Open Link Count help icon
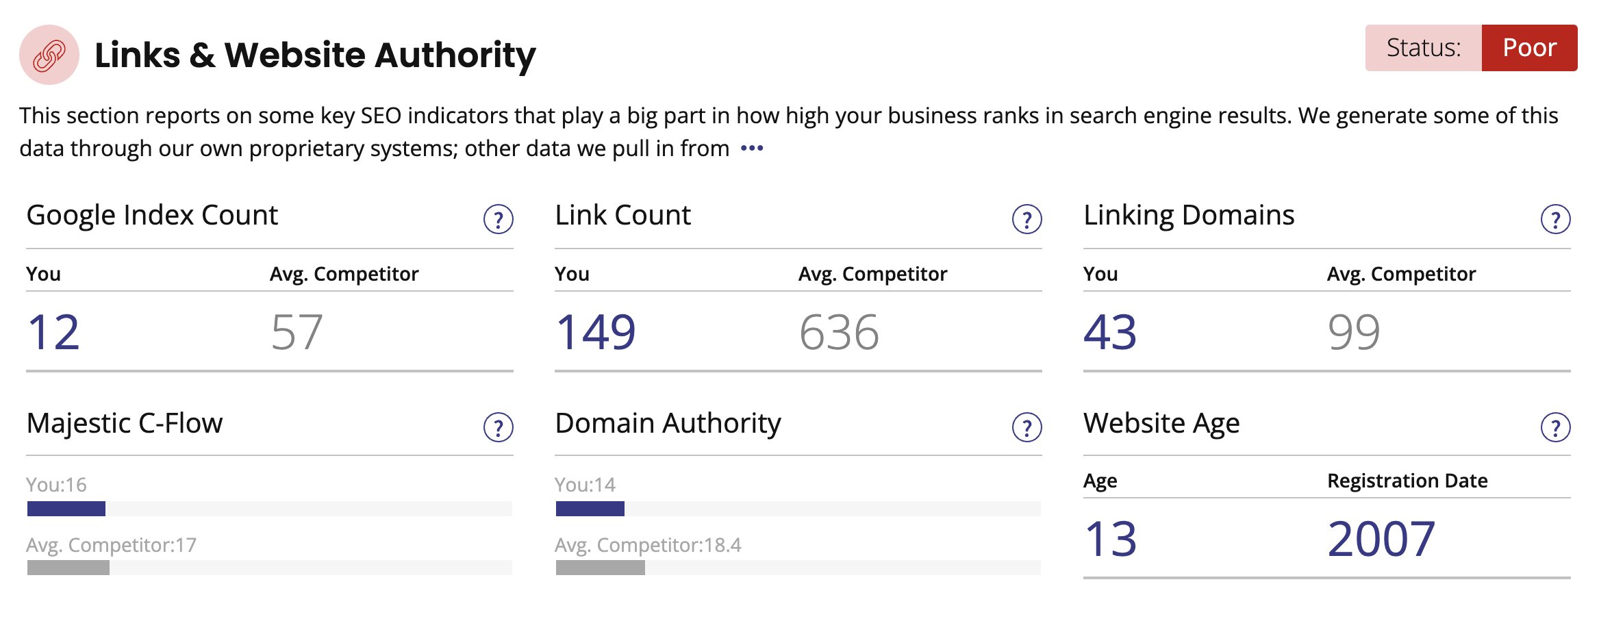 pos(1027,219)
